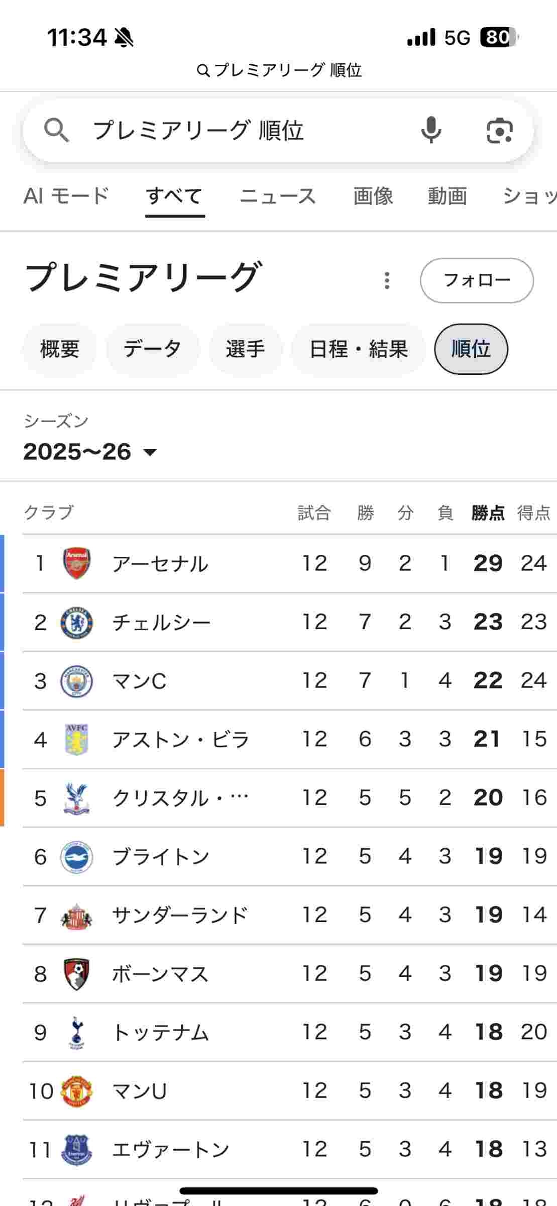
Task: Switch to the ニュース tab
Action: click(x=278, y=196)
